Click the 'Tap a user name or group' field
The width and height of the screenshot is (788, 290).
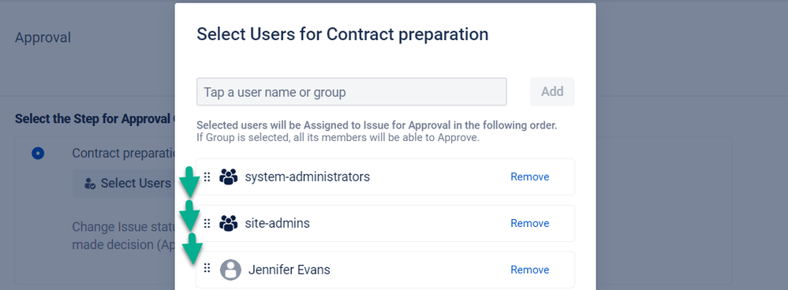pos(351,92)
